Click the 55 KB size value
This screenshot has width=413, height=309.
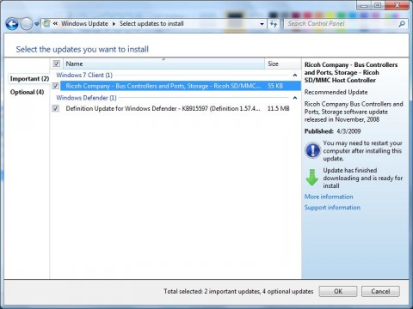[x=275, y=86]
